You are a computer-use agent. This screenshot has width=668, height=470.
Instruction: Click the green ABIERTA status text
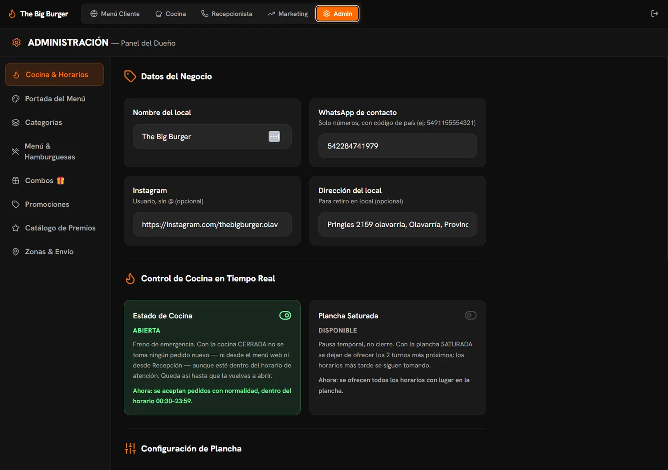pyautogui.click(x=147, y=330)
